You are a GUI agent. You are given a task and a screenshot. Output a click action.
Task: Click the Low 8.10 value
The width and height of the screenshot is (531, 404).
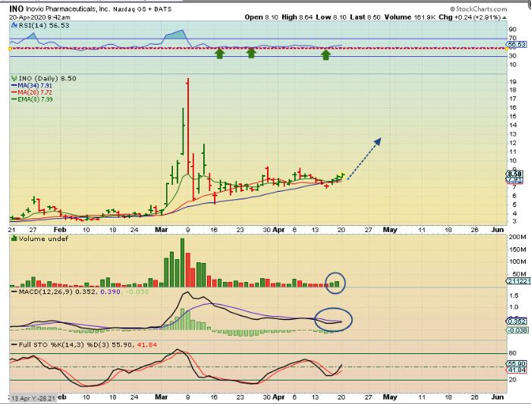click(x=331, y=17)
